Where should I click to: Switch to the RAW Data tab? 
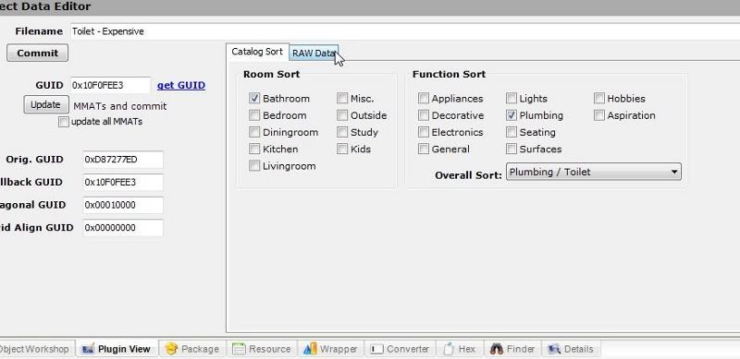point(313,53)
